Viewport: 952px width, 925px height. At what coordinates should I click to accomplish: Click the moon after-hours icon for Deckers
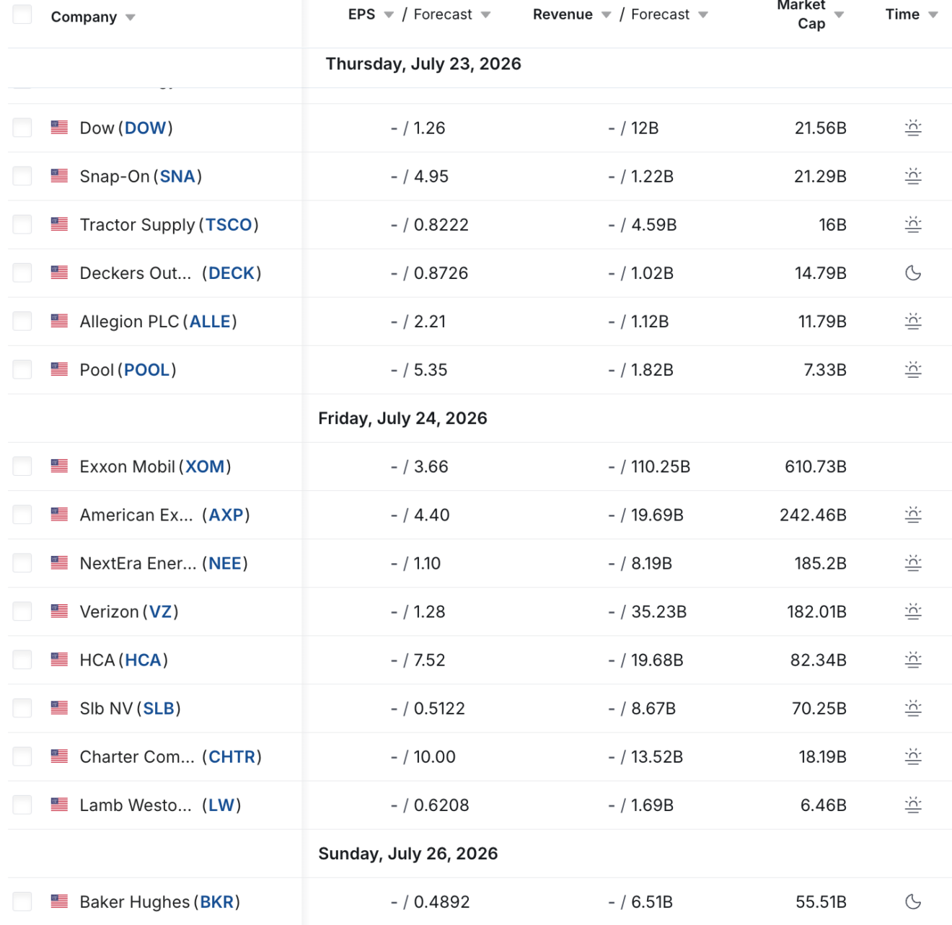pos(913,273)
